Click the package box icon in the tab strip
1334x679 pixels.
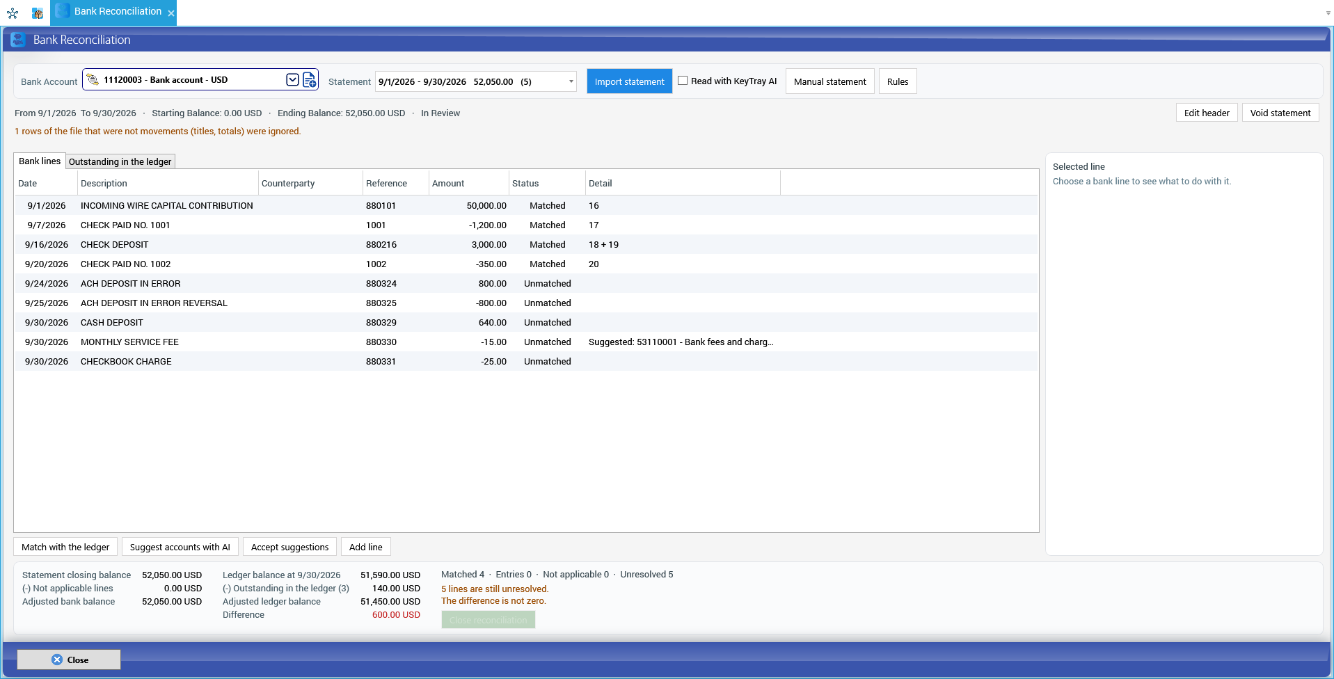point(38,13)
